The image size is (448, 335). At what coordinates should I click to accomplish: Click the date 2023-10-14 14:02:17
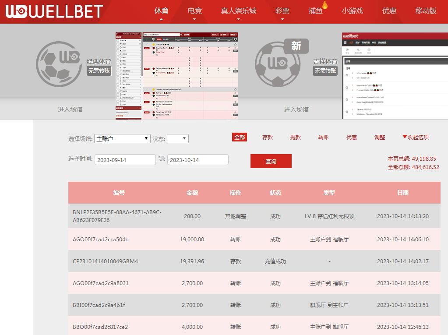pyautogui.click(x=403, y=261)
